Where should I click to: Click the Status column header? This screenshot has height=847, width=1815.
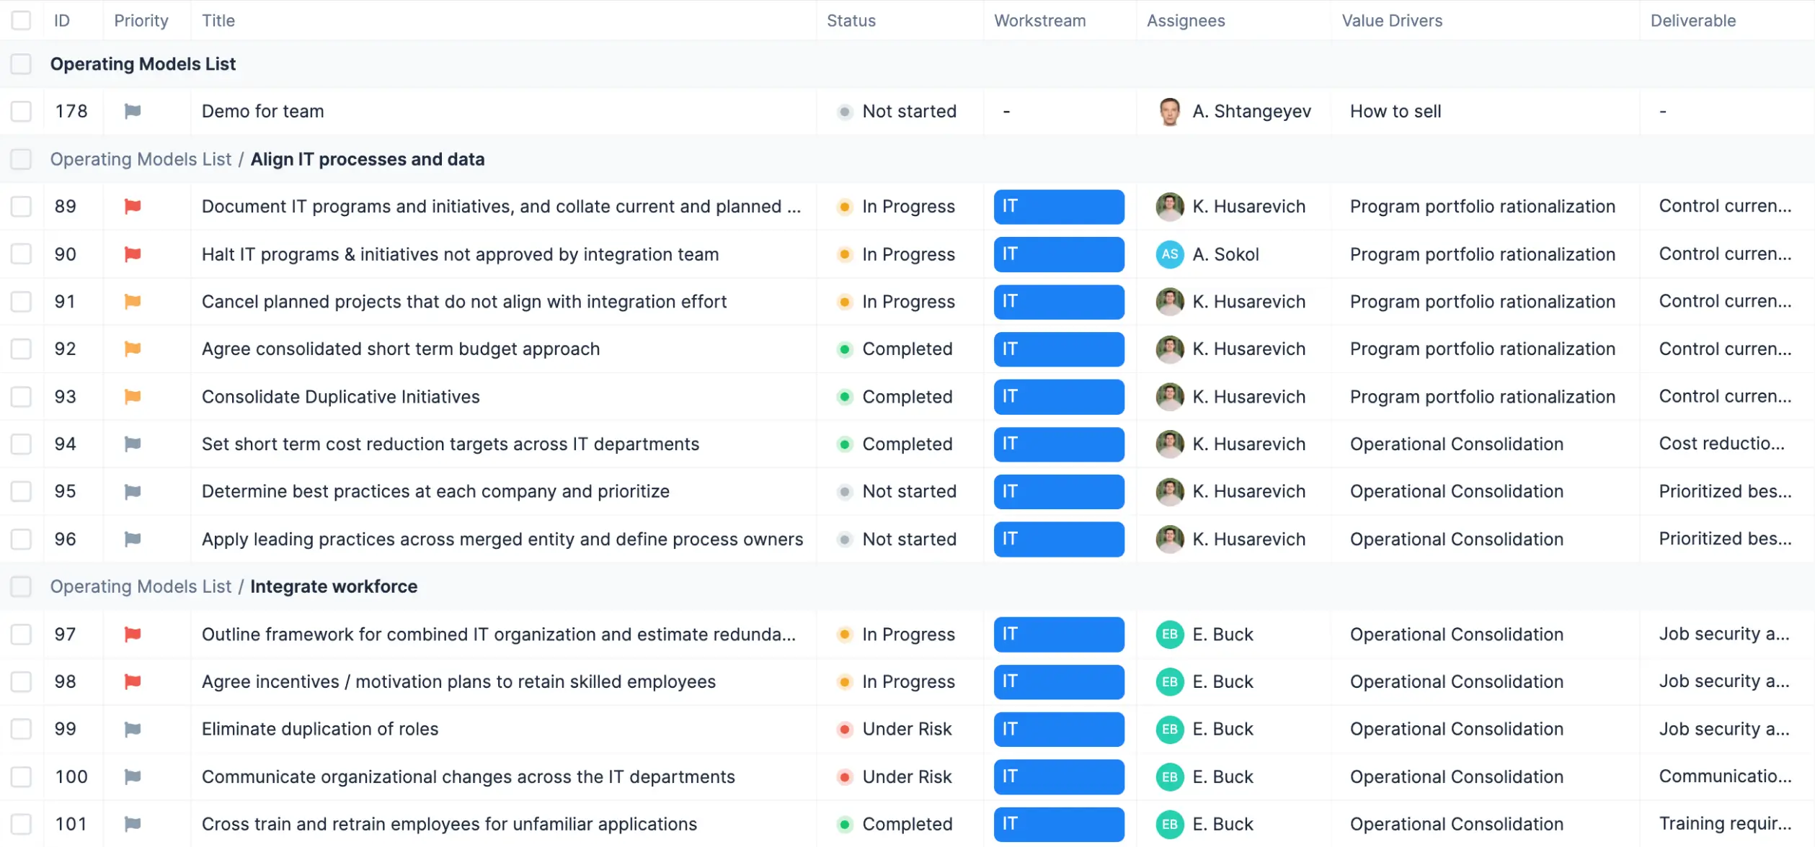(851, 20)
